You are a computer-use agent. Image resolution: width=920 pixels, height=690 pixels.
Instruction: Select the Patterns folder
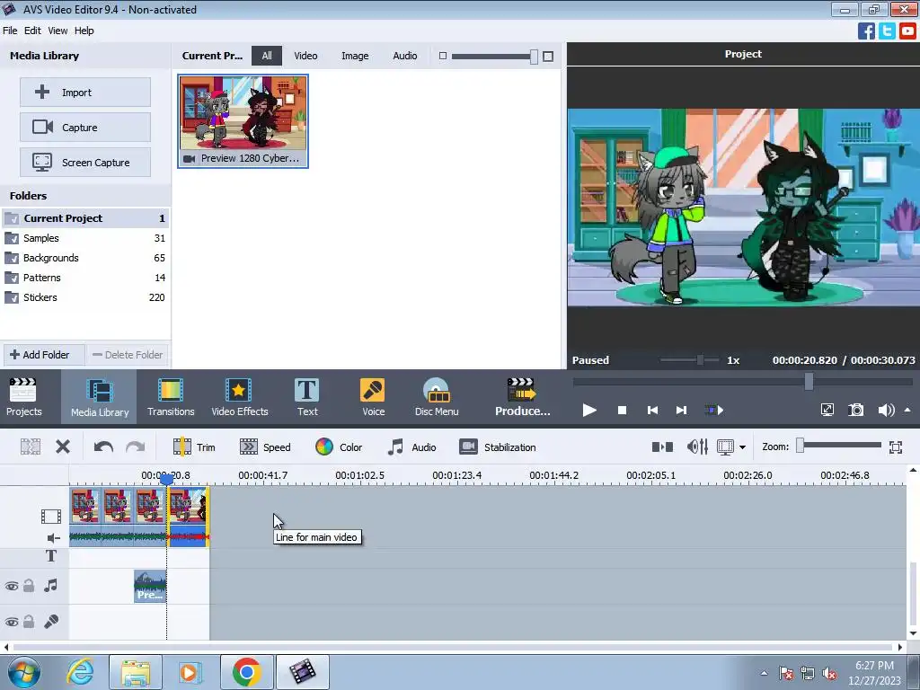pos(85,278)
